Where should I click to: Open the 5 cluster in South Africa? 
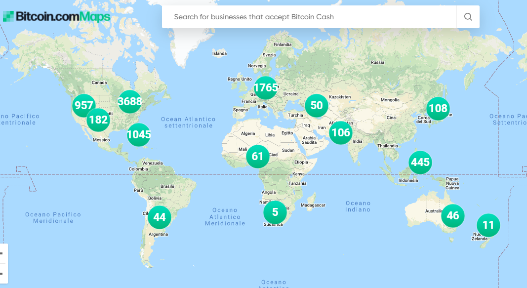coord(275,212)
